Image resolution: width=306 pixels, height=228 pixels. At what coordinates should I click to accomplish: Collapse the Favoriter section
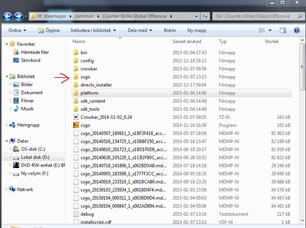(7, 44)
